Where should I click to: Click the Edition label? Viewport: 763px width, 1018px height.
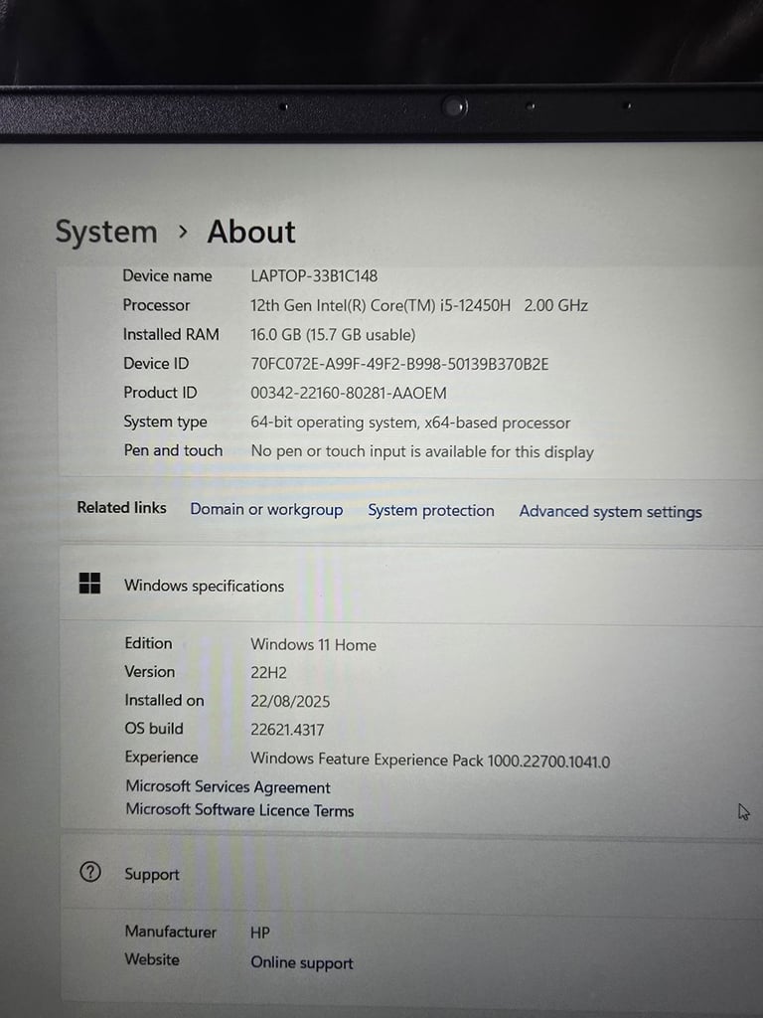149,643
